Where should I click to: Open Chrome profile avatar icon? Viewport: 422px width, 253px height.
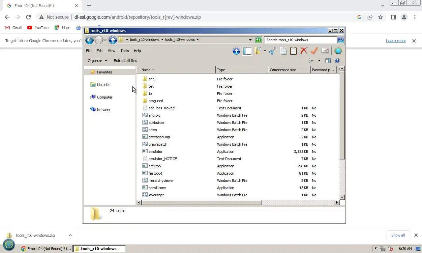[x=404, y=17]
